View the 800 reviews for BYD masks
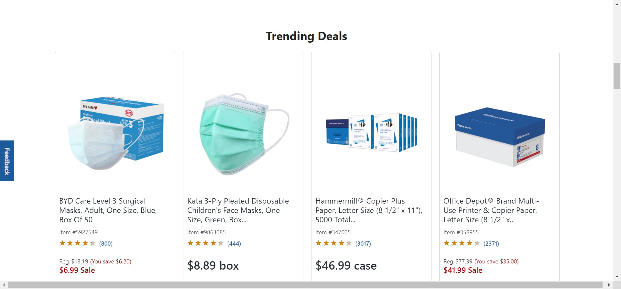The image size is (621, 289). coord(106,244)
